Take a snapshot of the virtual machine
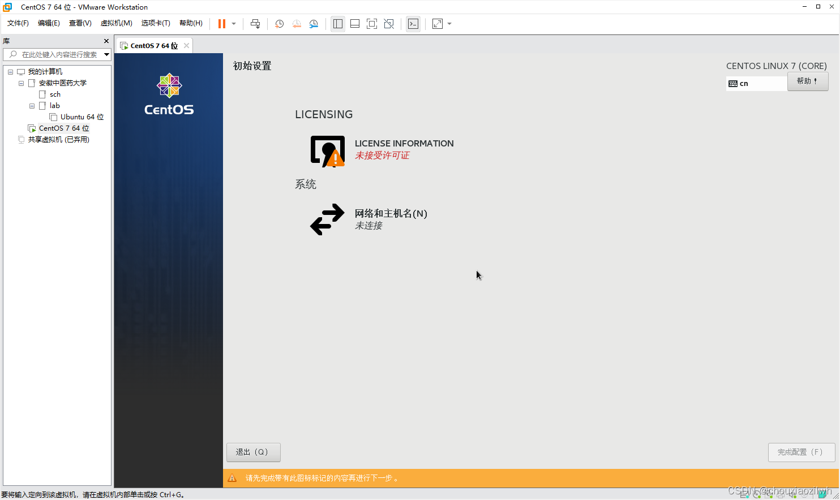Viewport: 840px width, 500px height. (278, 24)
